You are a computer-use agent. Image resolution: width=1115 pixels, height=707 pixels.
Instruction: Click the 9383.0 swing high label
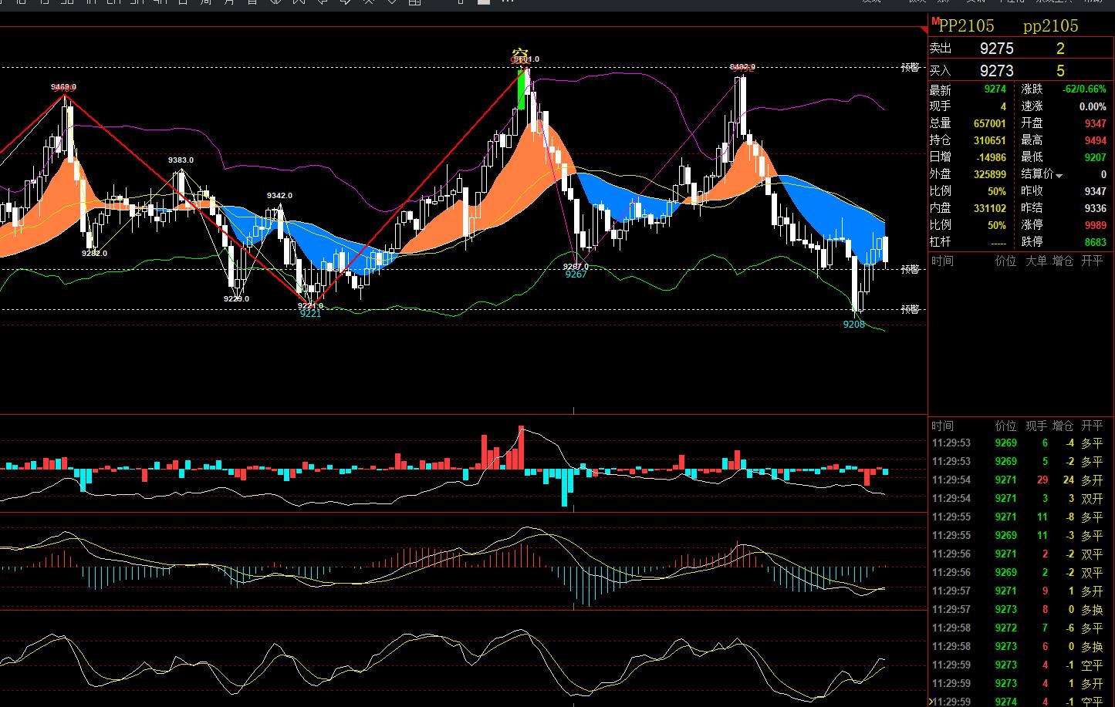(181, 160)
